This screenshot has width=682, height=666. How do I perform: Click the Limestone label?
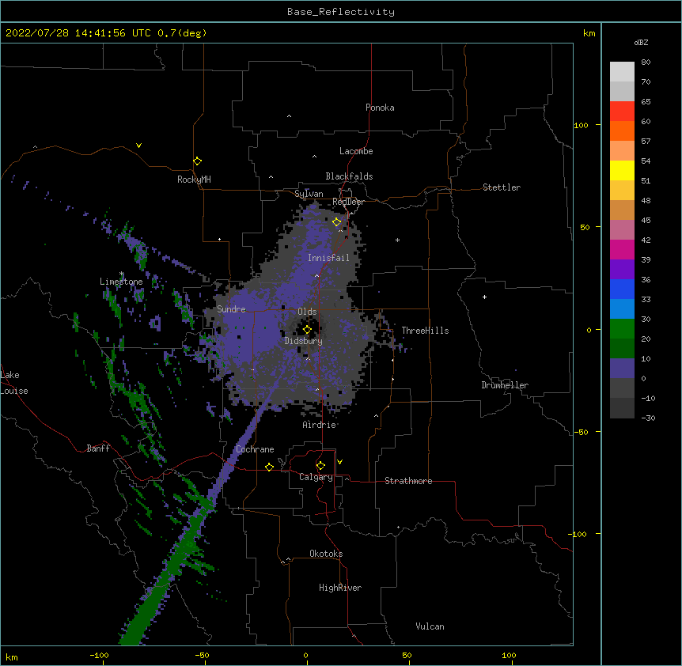(x=121, y=282)
